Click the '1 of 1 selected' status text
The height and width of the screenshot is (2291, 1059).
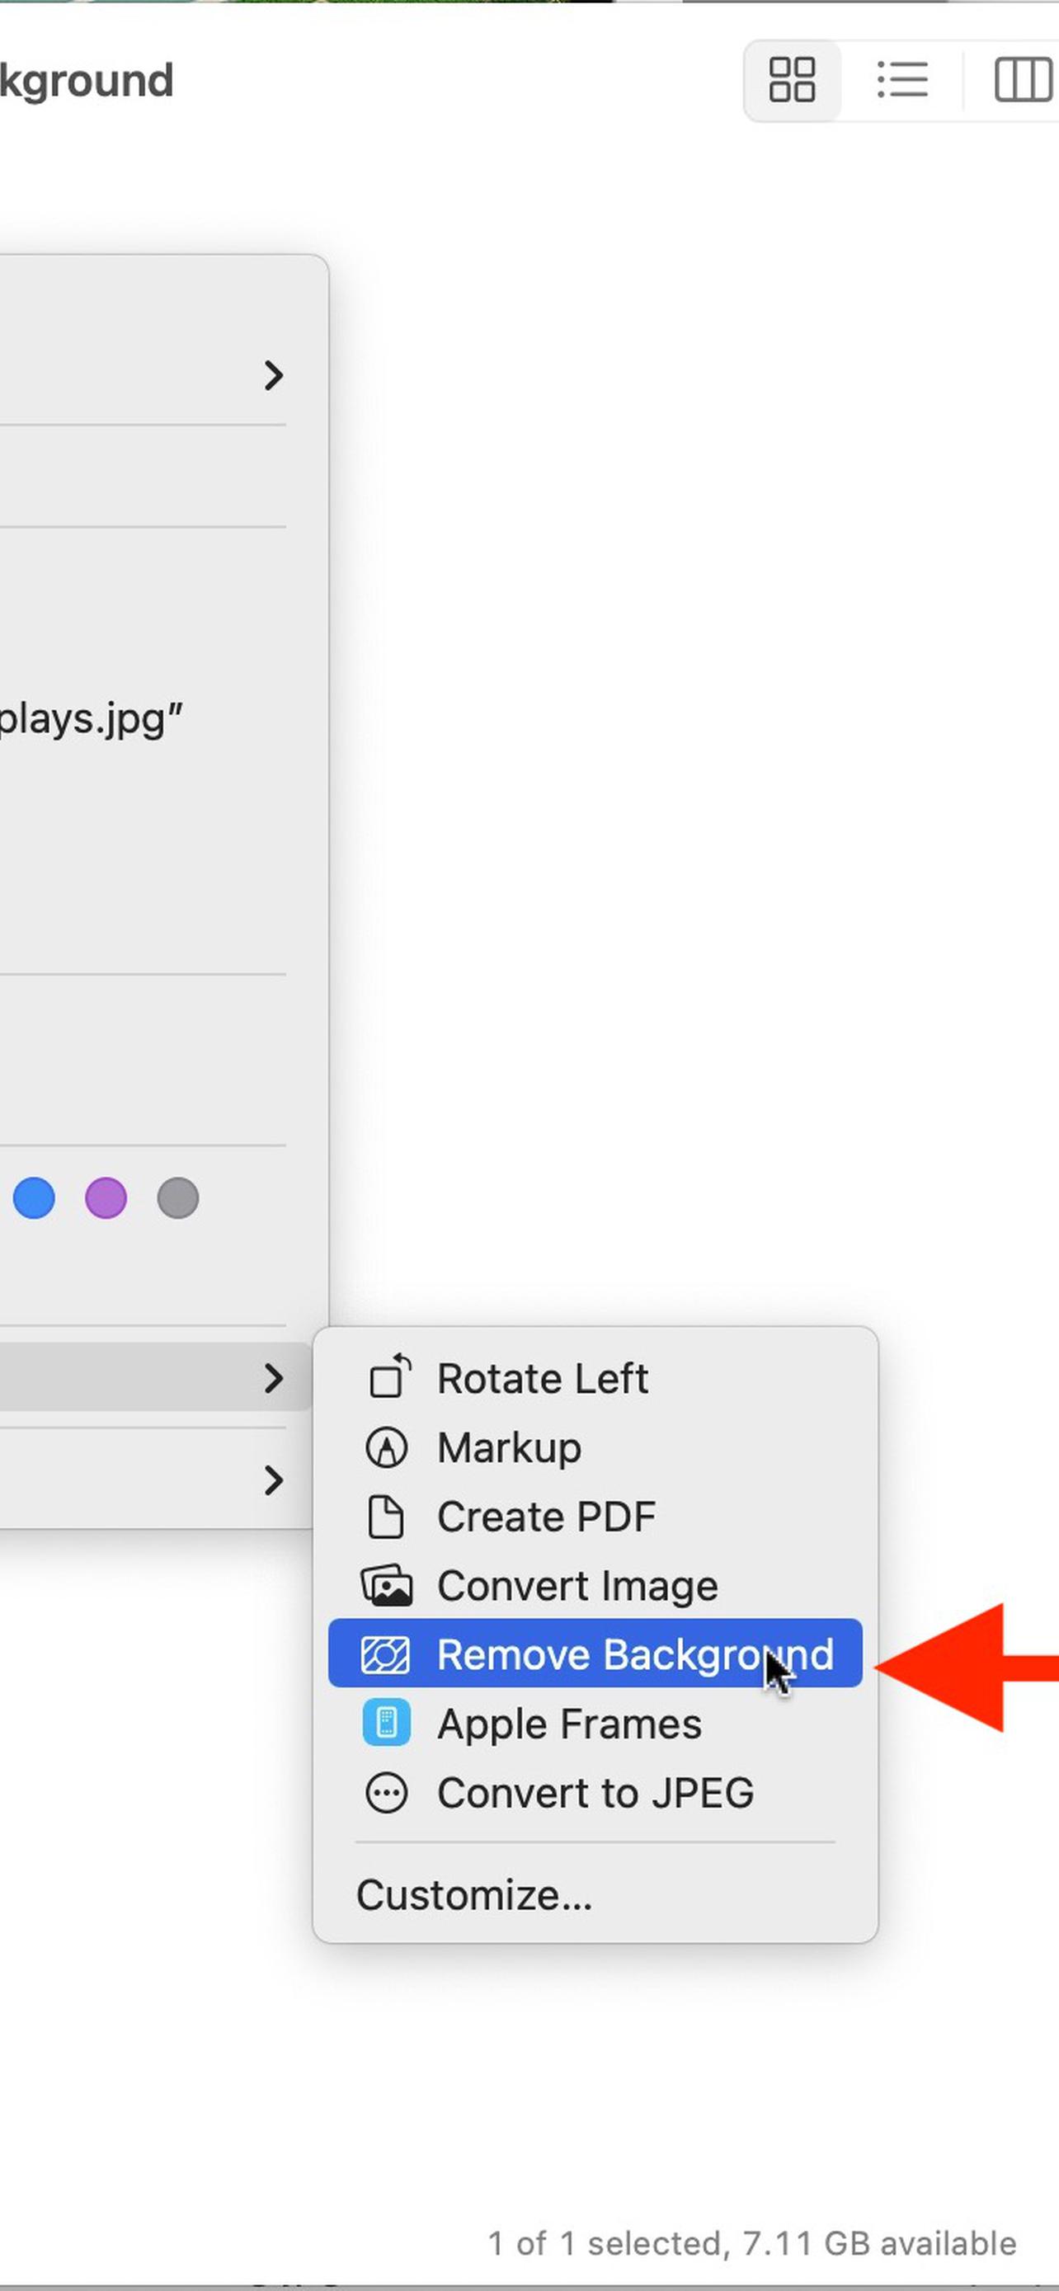tap(609, 2243)
